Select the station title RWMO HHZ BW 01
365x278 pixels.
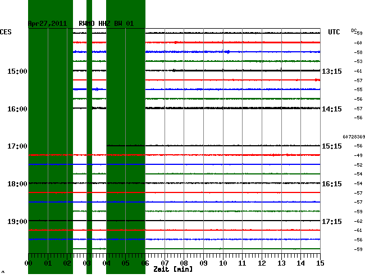coord(106,24)
